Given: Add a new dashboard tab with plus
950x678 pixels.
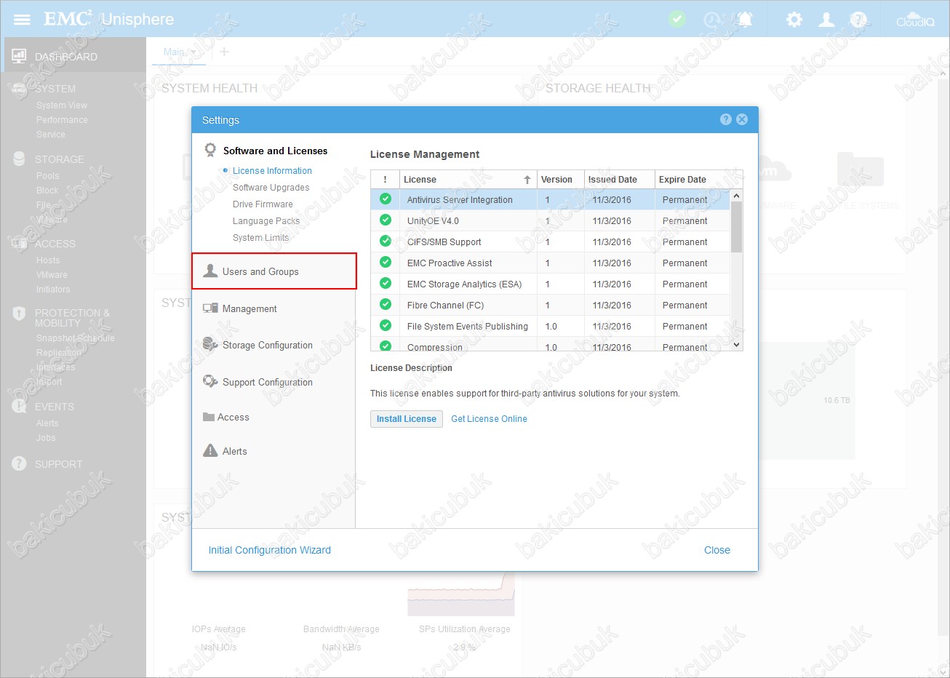Looking at the screenshot, I should pyautogui.click(x=224, y=52).
